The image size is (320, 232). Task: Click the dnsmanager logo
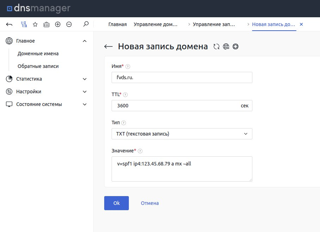[x=39, y=8]
